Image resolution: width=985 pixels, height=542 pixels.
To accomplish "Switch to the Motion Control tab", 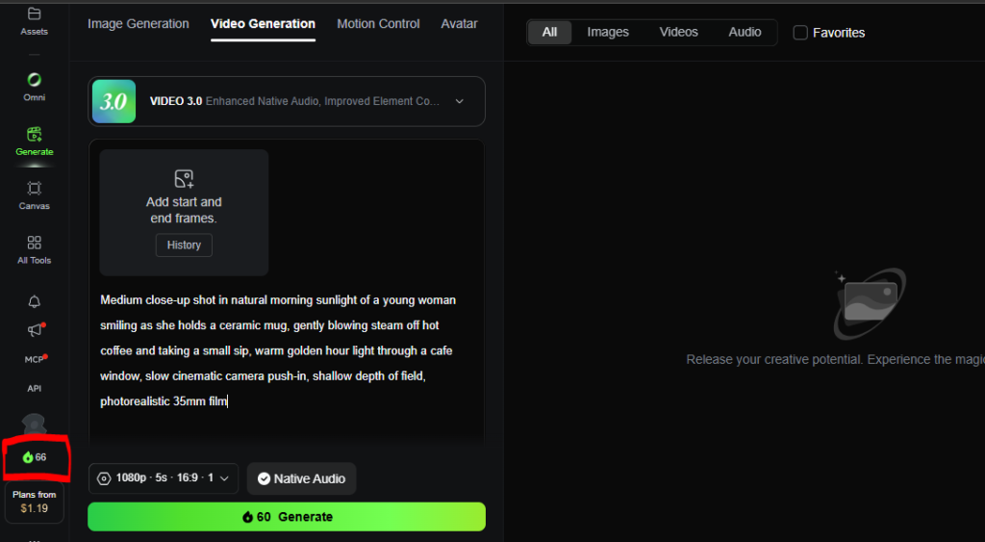I will 378,24.
